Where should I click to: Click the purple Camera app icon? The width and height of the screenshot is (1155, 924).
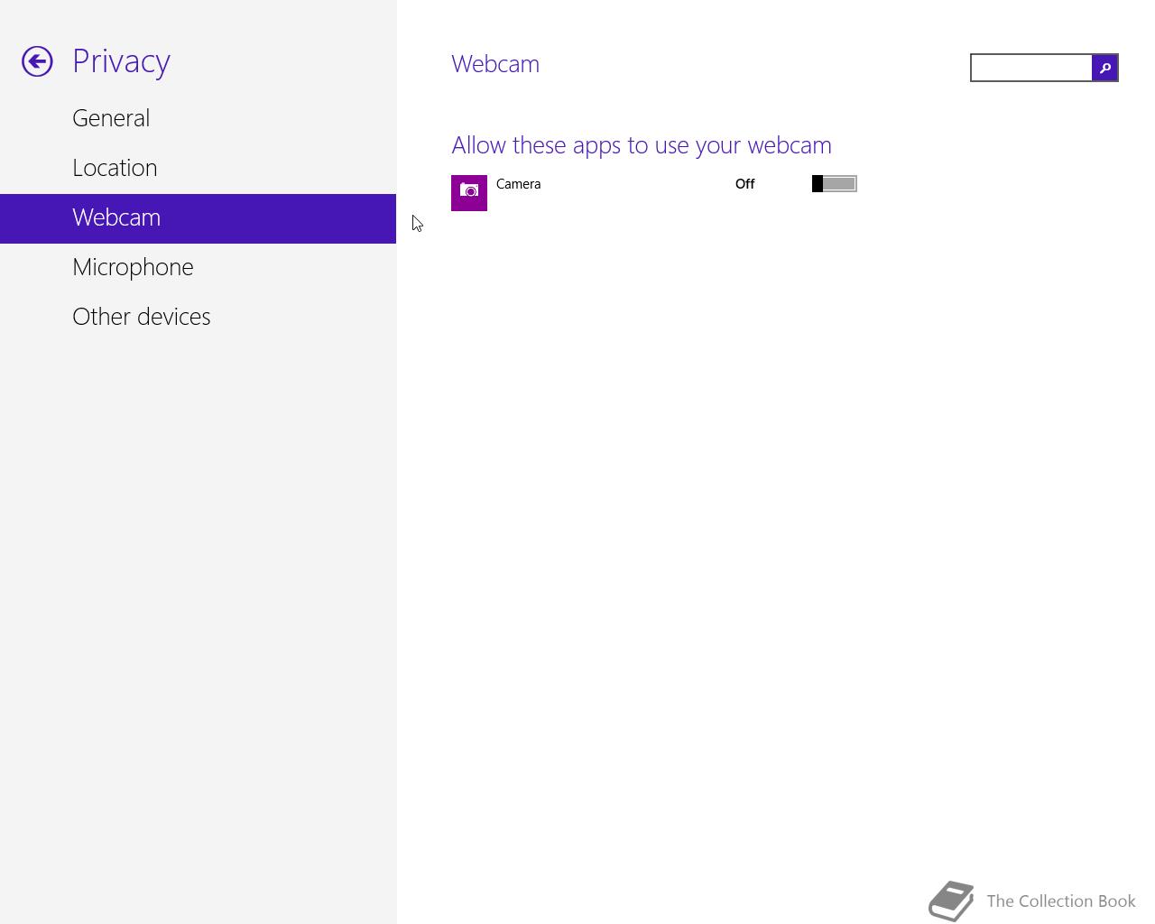(469, 193)
